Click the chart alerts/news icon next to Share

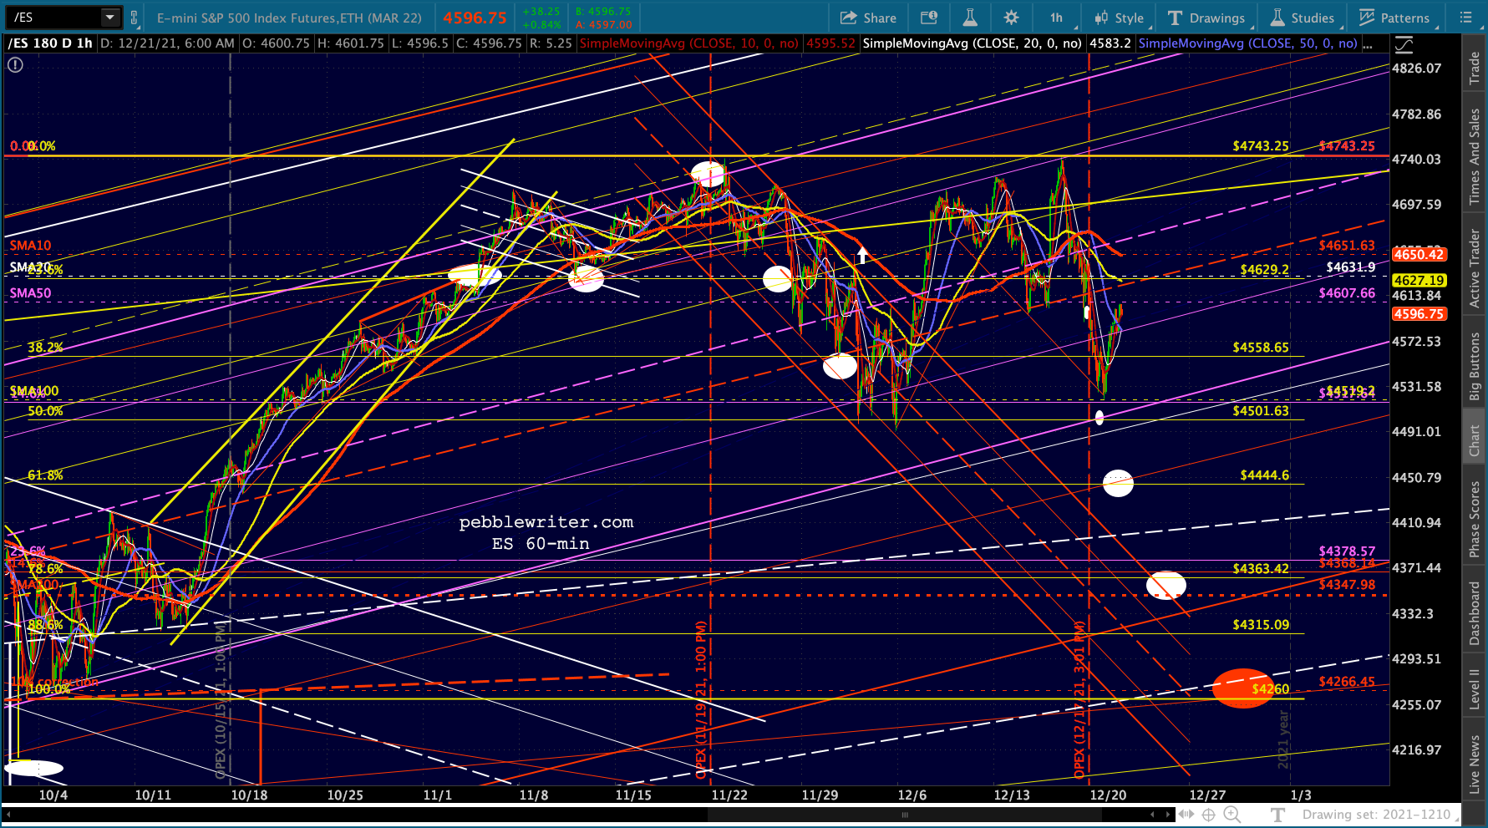coord(928,18)
